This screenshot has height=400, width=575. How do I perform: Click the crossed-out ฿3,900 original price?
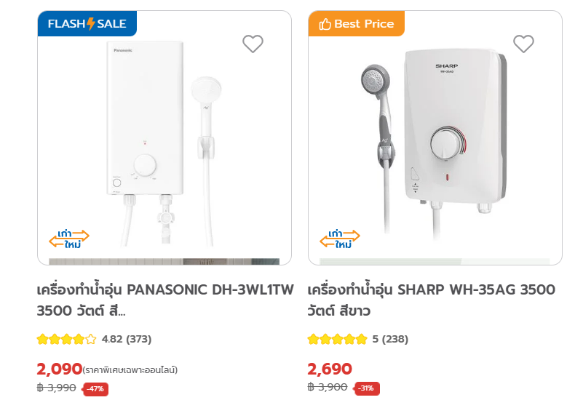tap(328, 388)
